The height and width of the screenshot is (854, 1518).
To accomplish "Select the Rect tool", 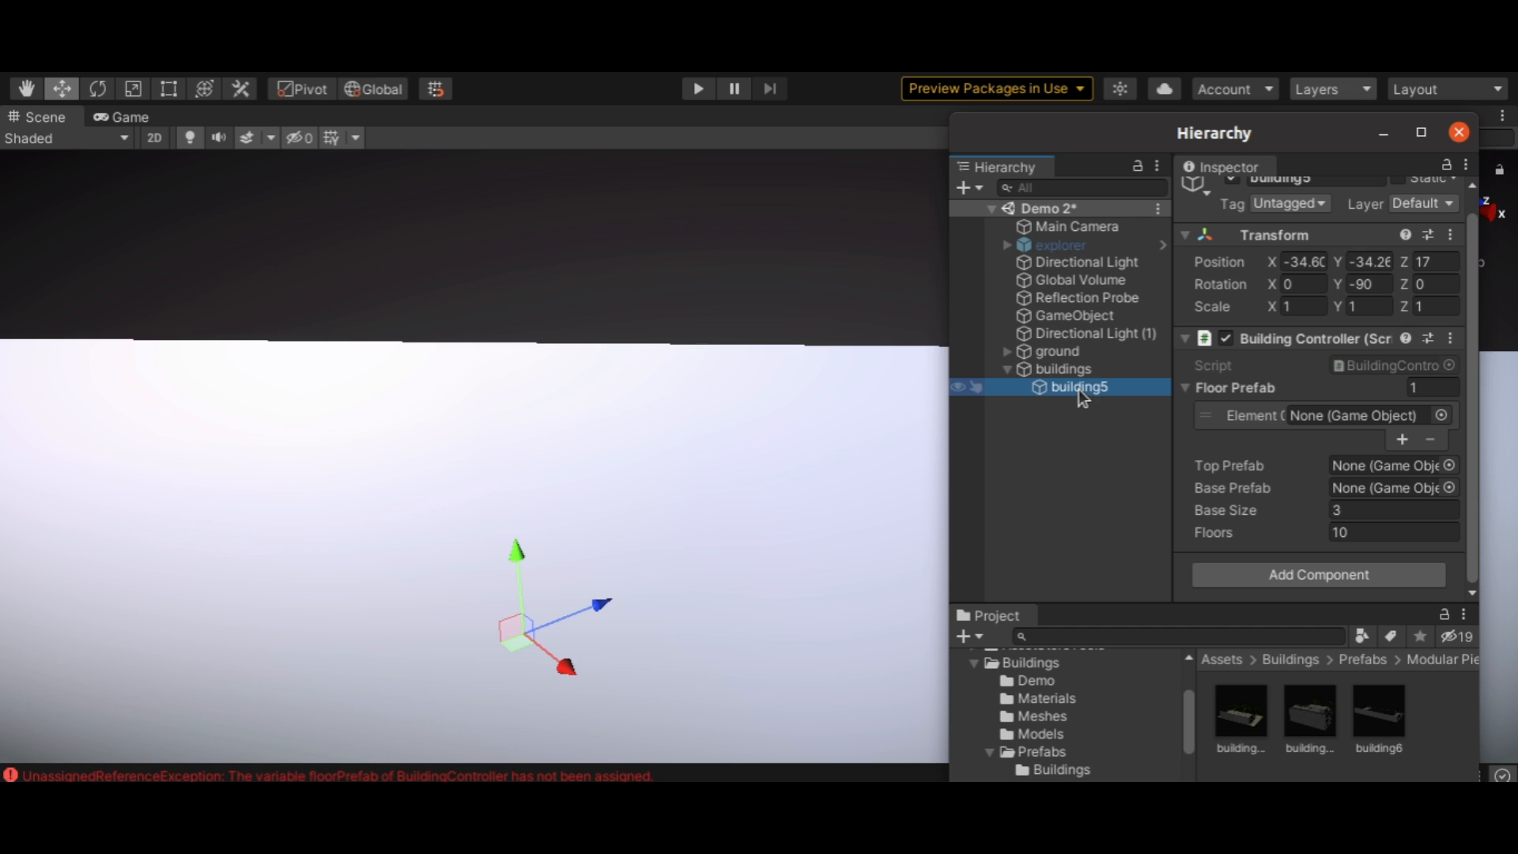I will [x=168, y=89].
